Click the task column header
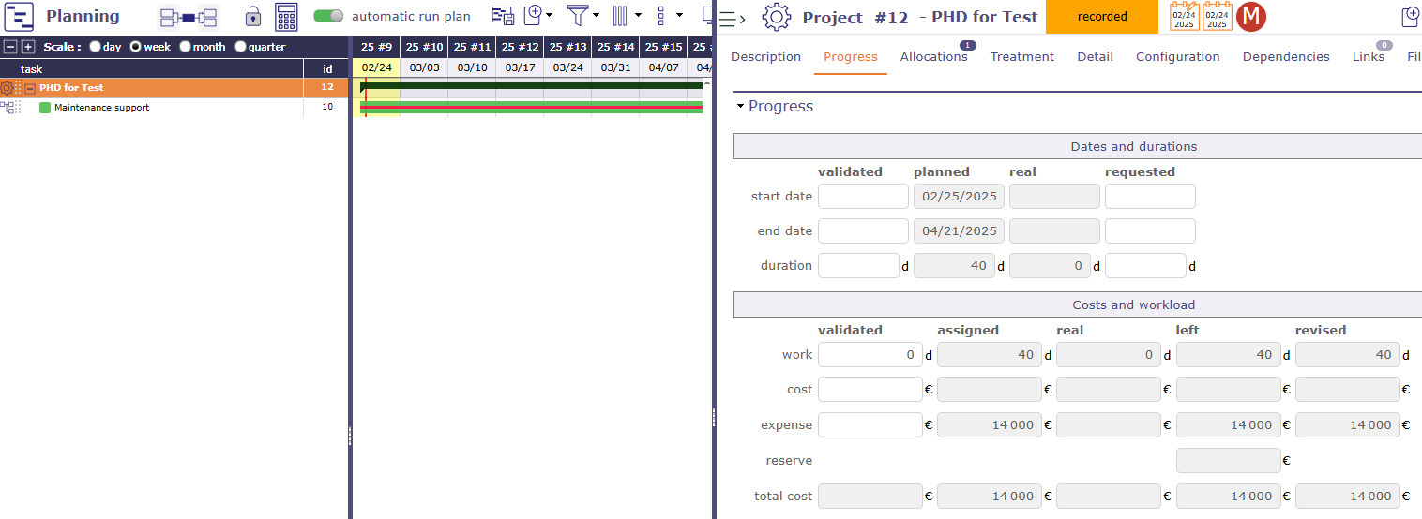Image resolution: width=1422 pixels, height=519 pixels. click(x=152, y=68)
